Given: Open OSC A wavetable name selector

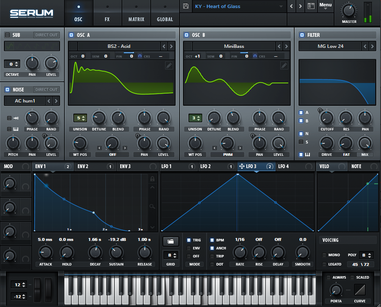Looking at the screenshot, I should click(119, 46).
